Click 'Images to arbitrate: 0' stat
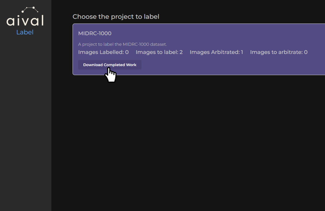 279,52
